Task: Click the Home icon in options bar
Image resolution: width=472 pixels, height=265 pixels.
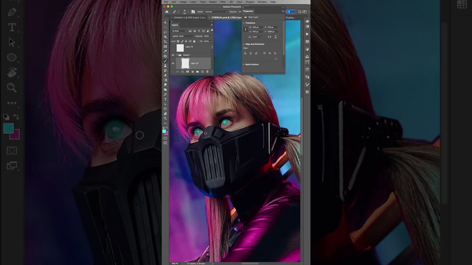Action: pos(167,12)
